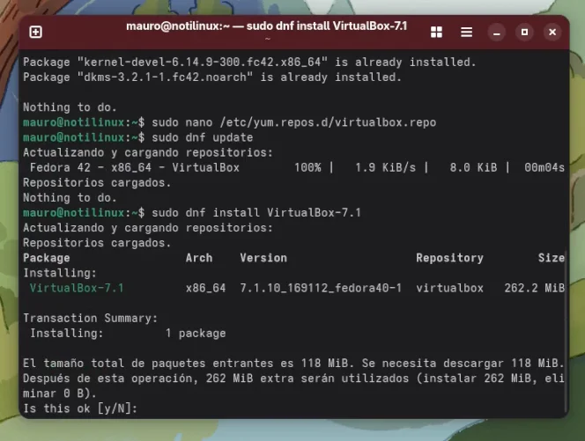Screen dimensions: 585x441
Task: Maximize the terminal window
Action: click(524, 33)
